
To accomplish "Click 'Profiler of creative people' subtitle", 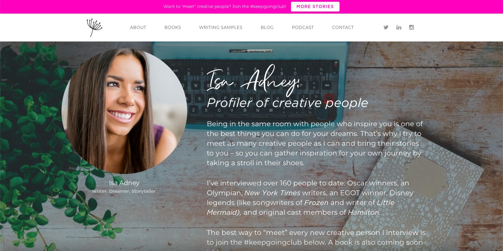I will [x=287, y=103].
